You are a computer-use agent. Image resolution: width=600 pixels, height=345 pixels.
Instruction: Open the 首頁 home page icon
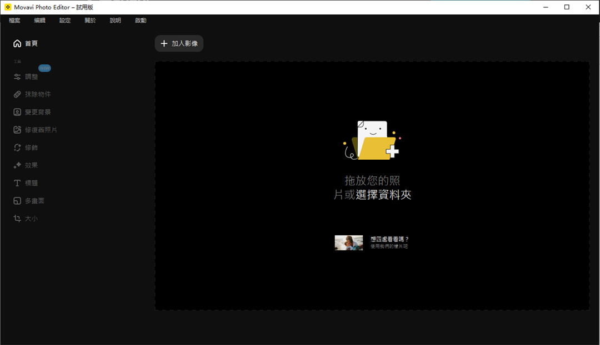[x=17, y=43]
